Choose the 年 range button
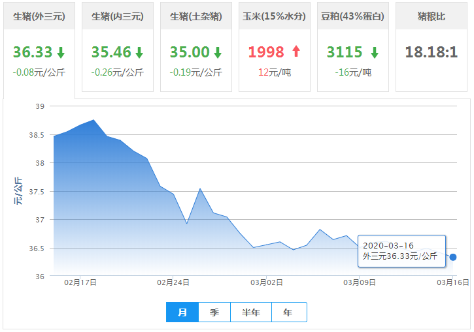The image size is (474, 332). pyautogui.click(x=288, y=312)
